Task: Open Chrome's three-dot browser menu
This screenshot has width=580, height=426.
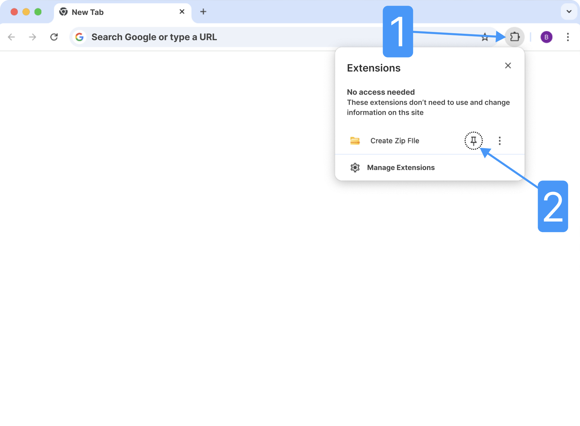Action: 568,37
